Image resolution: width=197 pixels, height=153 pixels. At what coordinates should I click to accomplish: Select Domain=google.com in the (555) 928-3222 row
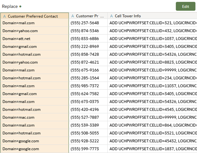point(34,141)
